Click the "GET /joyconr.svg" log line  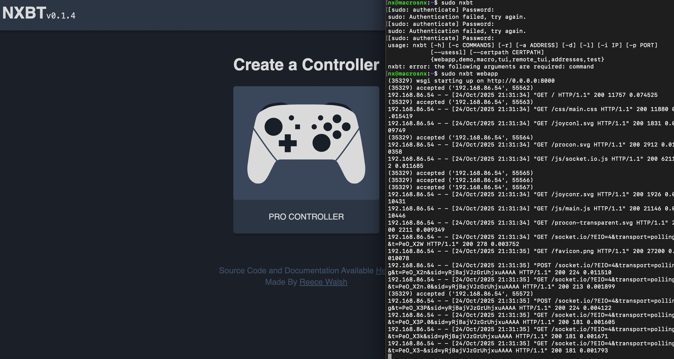click(531, 194)
